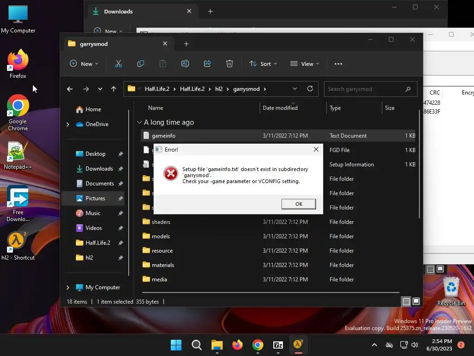Go back with the left arrow
Image resolution: width=474 pixels, height=356 pixels.
pos(70,89)
